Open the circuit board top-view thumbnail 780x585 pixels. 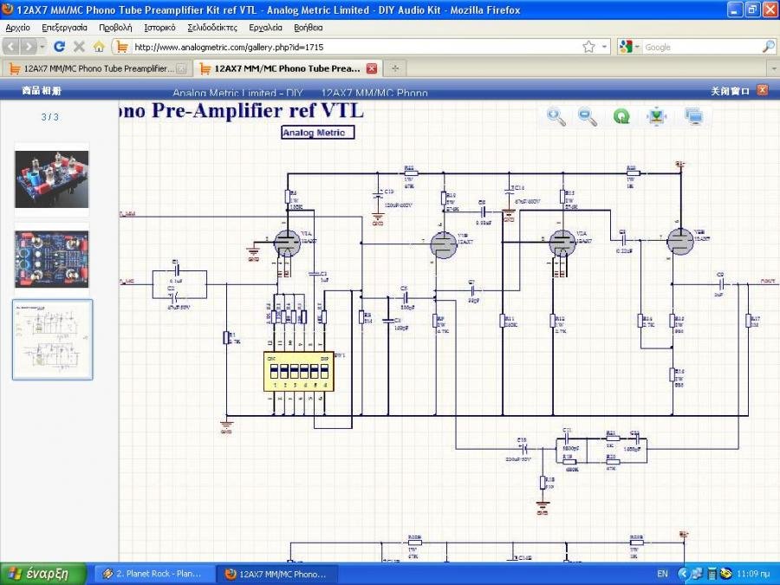click(52, 259)
